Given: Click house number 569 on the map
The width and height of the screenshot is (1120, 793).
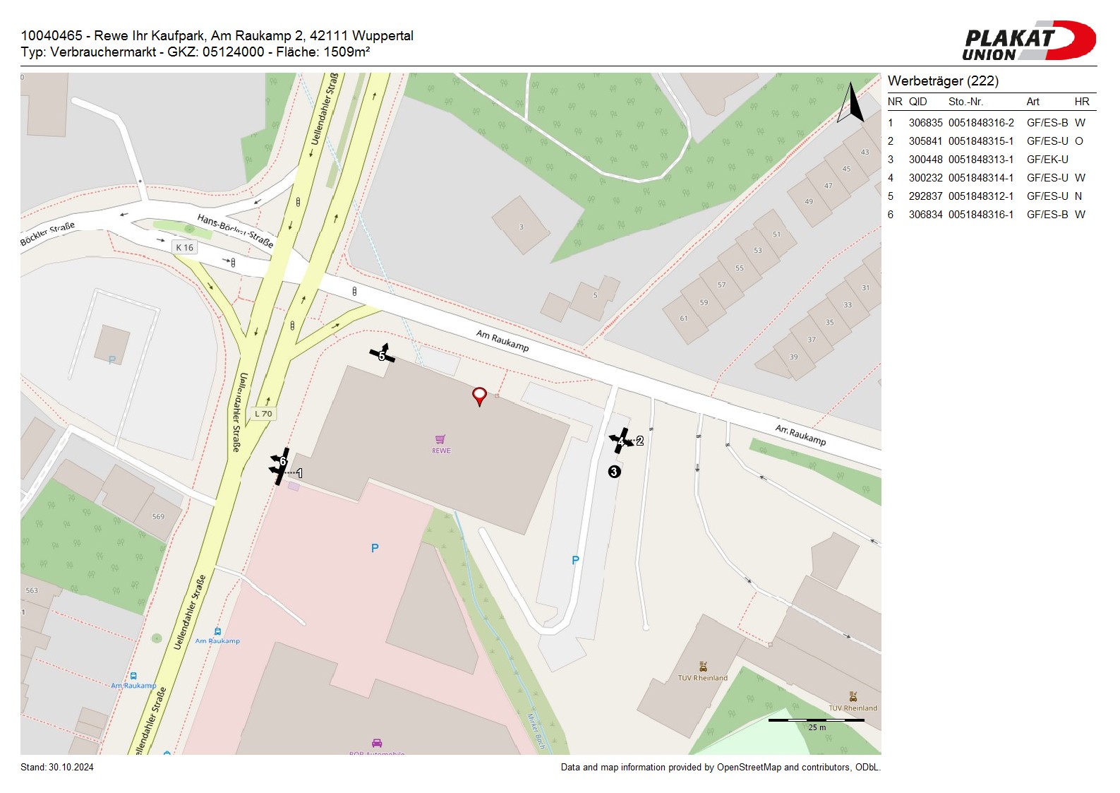Looking at the screenshot, I should pyautogui.click(x=158, y=517).
